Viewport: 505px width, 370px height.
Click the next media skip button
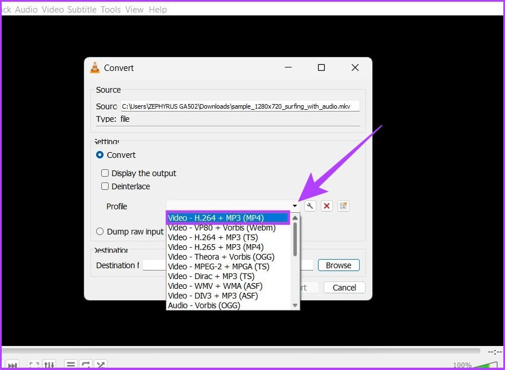(x=13, y=365)
